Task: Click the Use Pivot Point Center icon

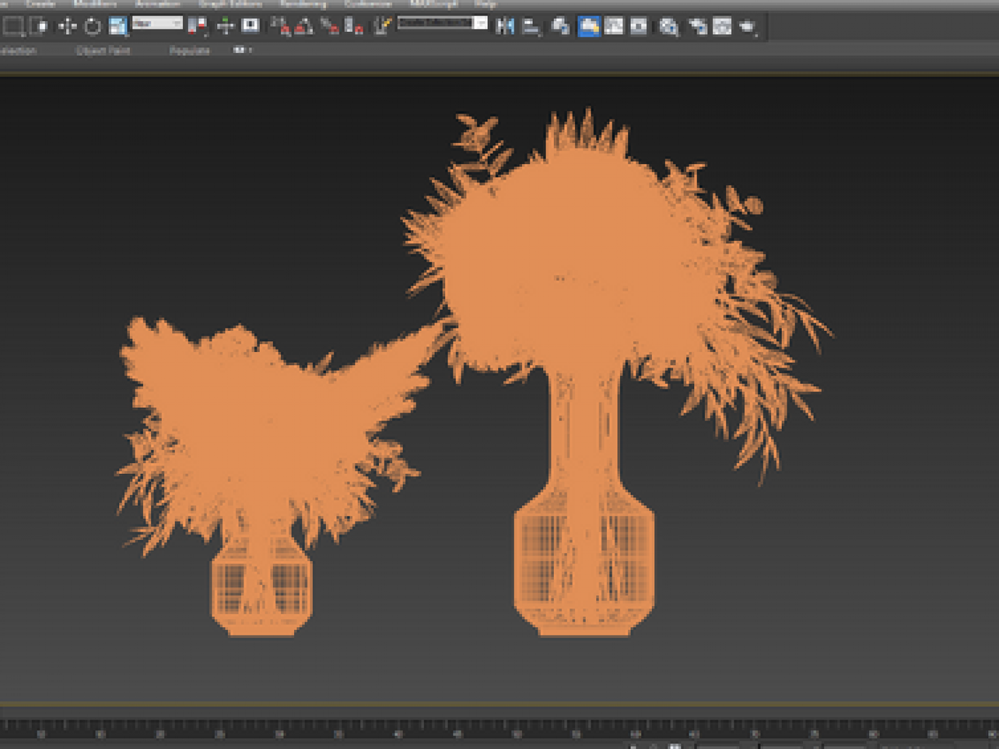Action: (197, 26)
